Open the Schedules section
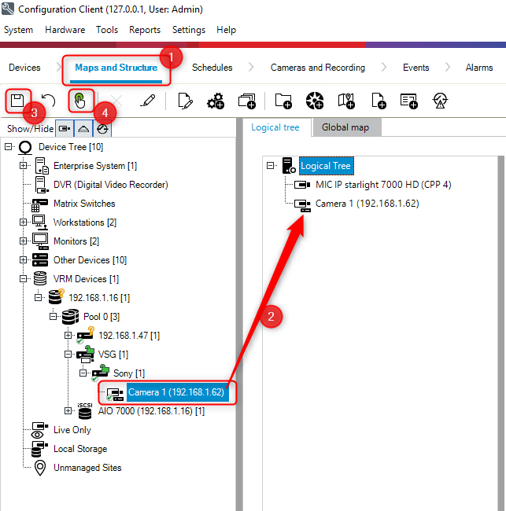Screen dimensions: 506x511 pos(212,68)
